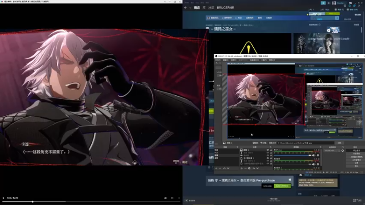The height and width of the screenshot is (205, 365).
Task: Hide the 显示器采集 2 source
Action: [268, 158]
